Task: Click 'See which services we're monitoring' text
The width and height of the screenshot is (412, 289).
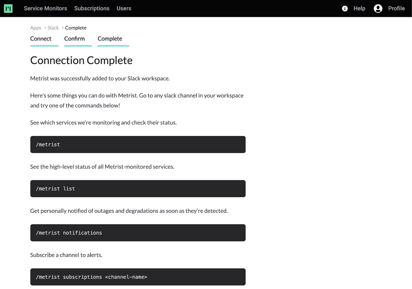Action: tap(103, 123)
